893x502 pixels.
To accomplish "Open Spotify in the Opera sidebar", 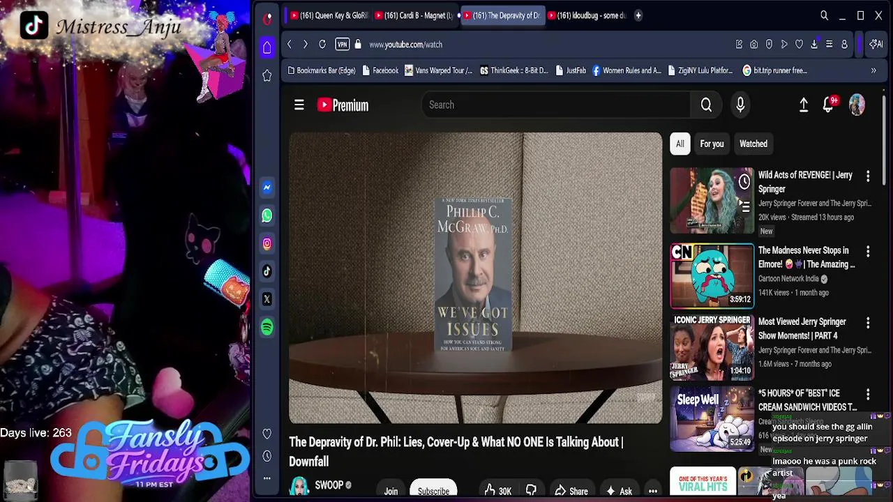I will pyautogui.click(x=267, y=327).
